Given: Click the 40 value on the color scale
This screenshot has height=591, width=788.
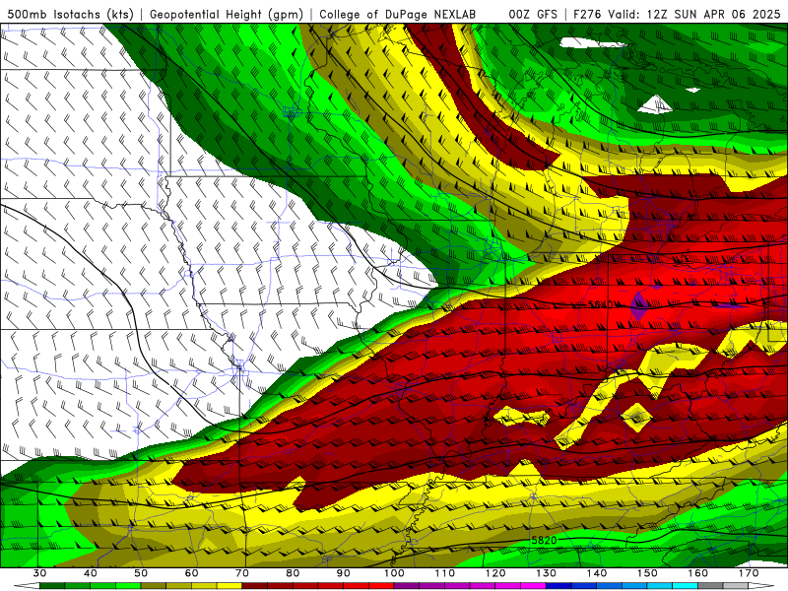Looking at the screenshot, I should (x=91, y=573).
